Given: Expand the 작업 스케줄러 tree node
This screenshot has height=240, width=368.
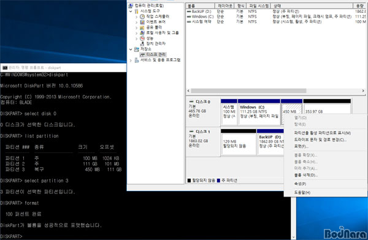Looking at the screenshot, I should (x=136, y=17).
